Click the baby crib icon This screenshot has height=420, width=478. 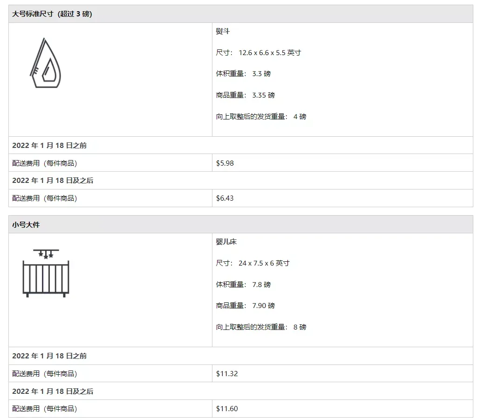tap(46, 273)
